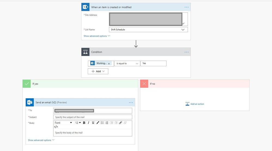Viewport: 272px width, 151px height.
Task: Switch to code view in body editor
Action: 56,127
